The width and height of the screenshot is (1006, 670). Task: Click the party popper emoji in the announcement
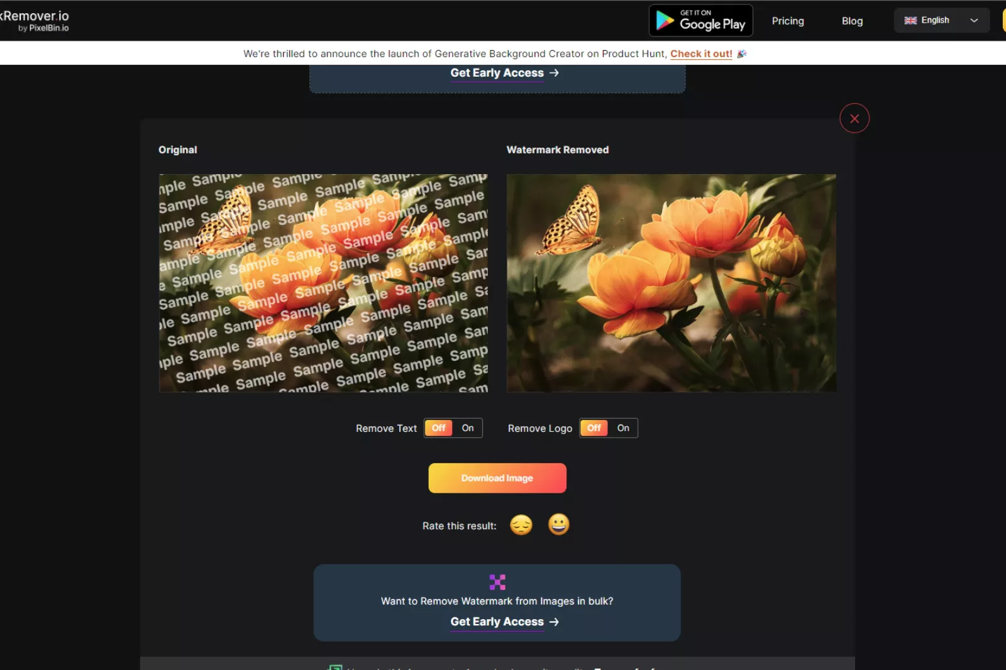point(742,54)
